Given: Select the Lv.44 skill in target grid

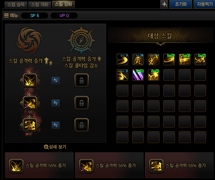Looking at the screenshot, I should pyautogui.click(x=200, y=59).
